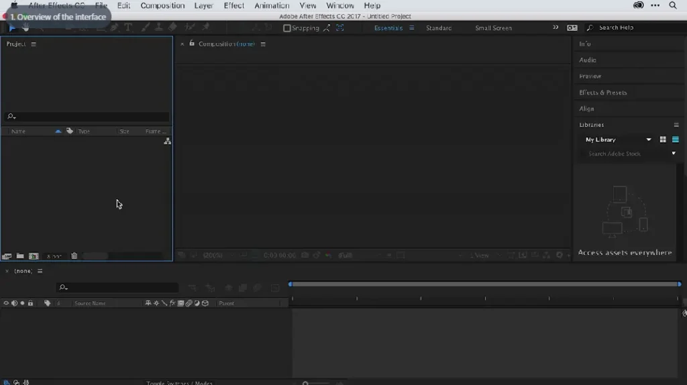Click the timeline work area bar
Viewport: 687px width, 385px height.
485,284
